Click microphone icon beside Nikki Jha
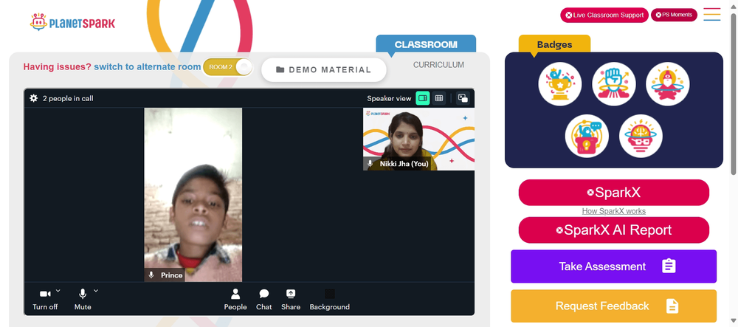738x327 pixels. pos(370,164)
